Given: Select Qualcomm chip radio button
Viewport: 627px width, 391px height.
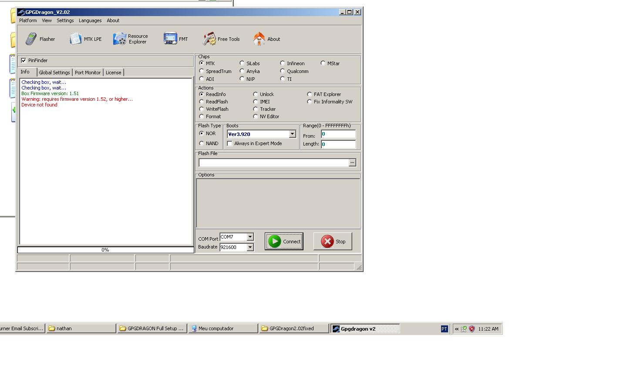Looking at the screenshot, I should (x=283, y=71).
